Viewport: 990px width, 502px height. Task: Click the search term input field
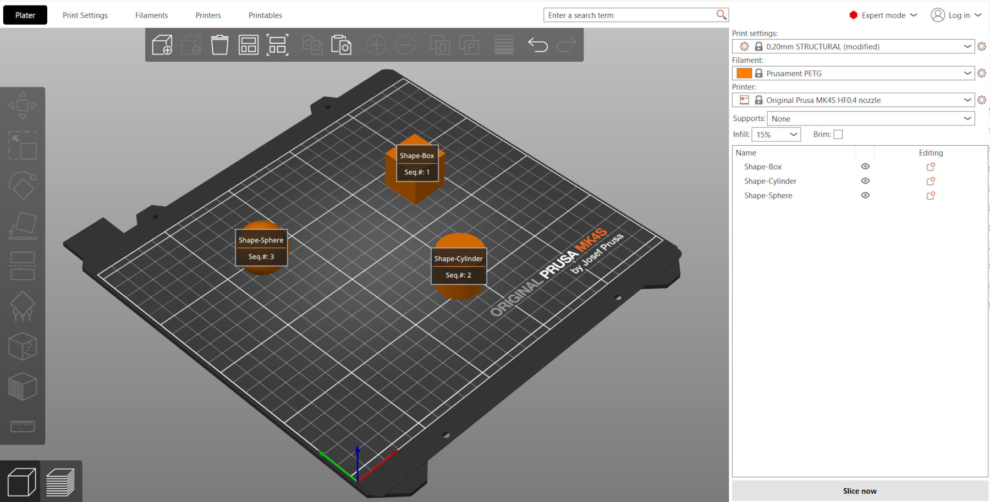[x=630, y=15]
